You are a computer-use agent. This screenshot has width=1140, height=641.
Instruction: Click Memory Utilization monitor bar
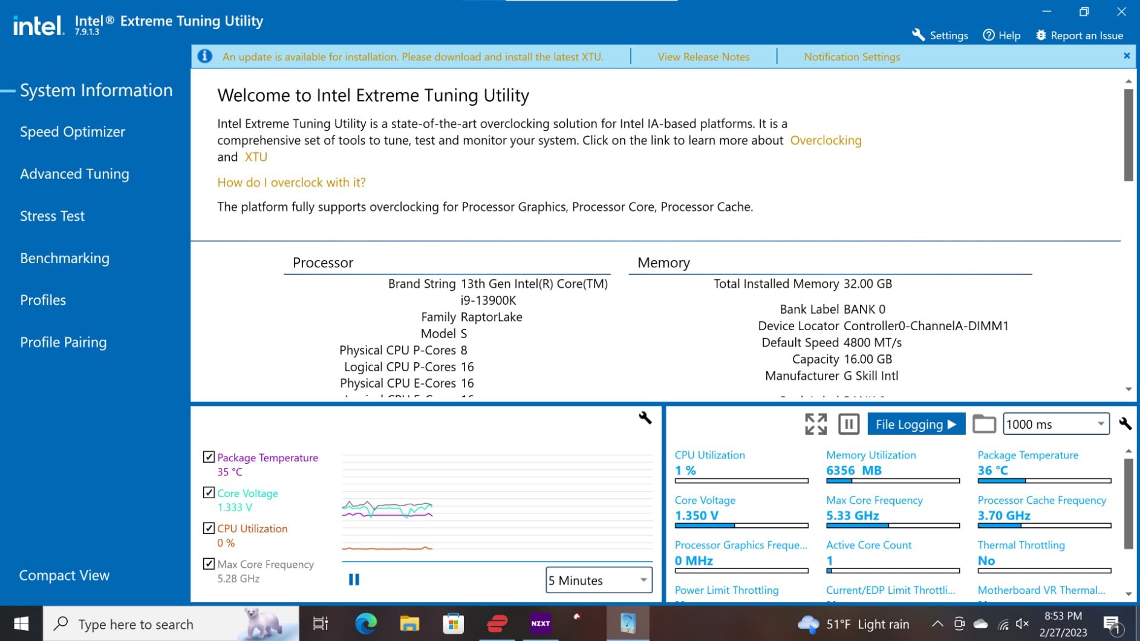(x=893, y=481)
